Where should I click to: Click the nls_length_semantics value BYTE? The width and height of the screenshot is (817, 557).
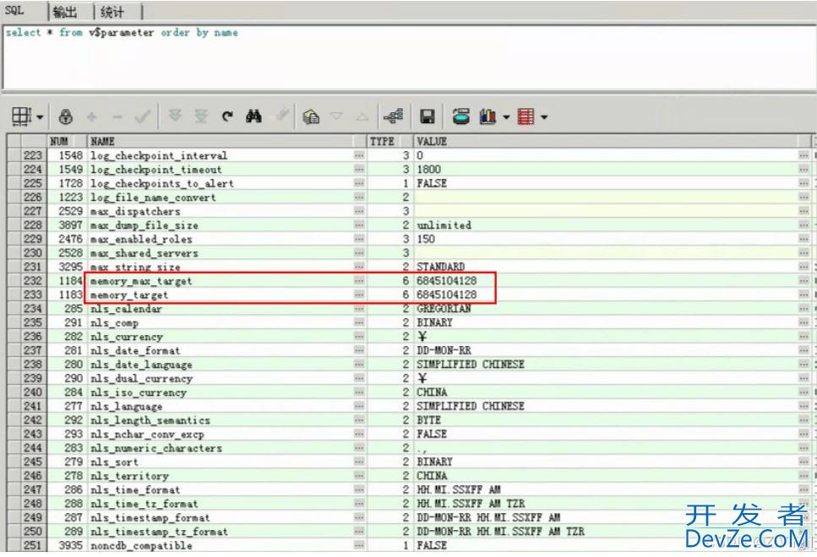click(429, 420)
